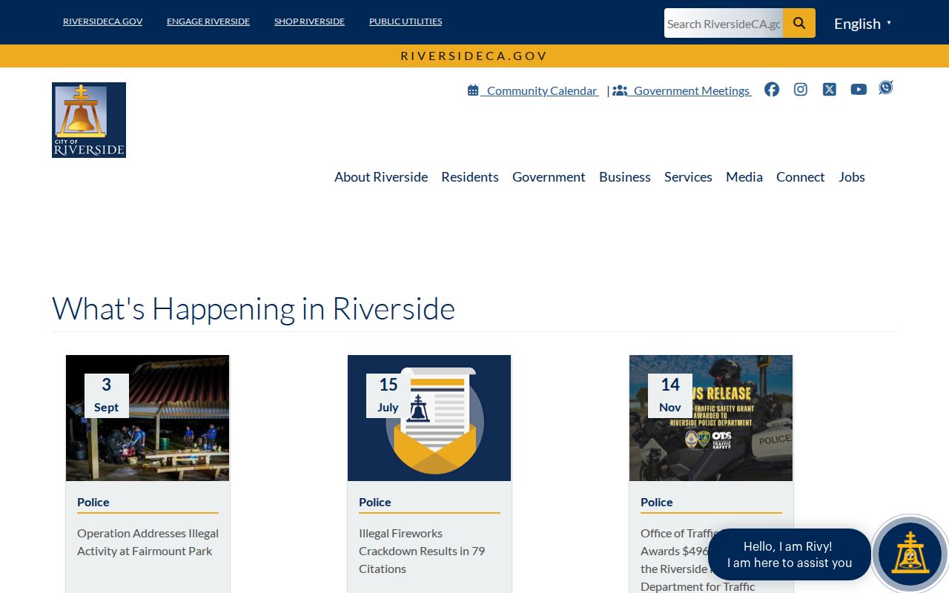Open the Media menu
The width and height of the screenshot is (949, 593).
pos(744,176)
